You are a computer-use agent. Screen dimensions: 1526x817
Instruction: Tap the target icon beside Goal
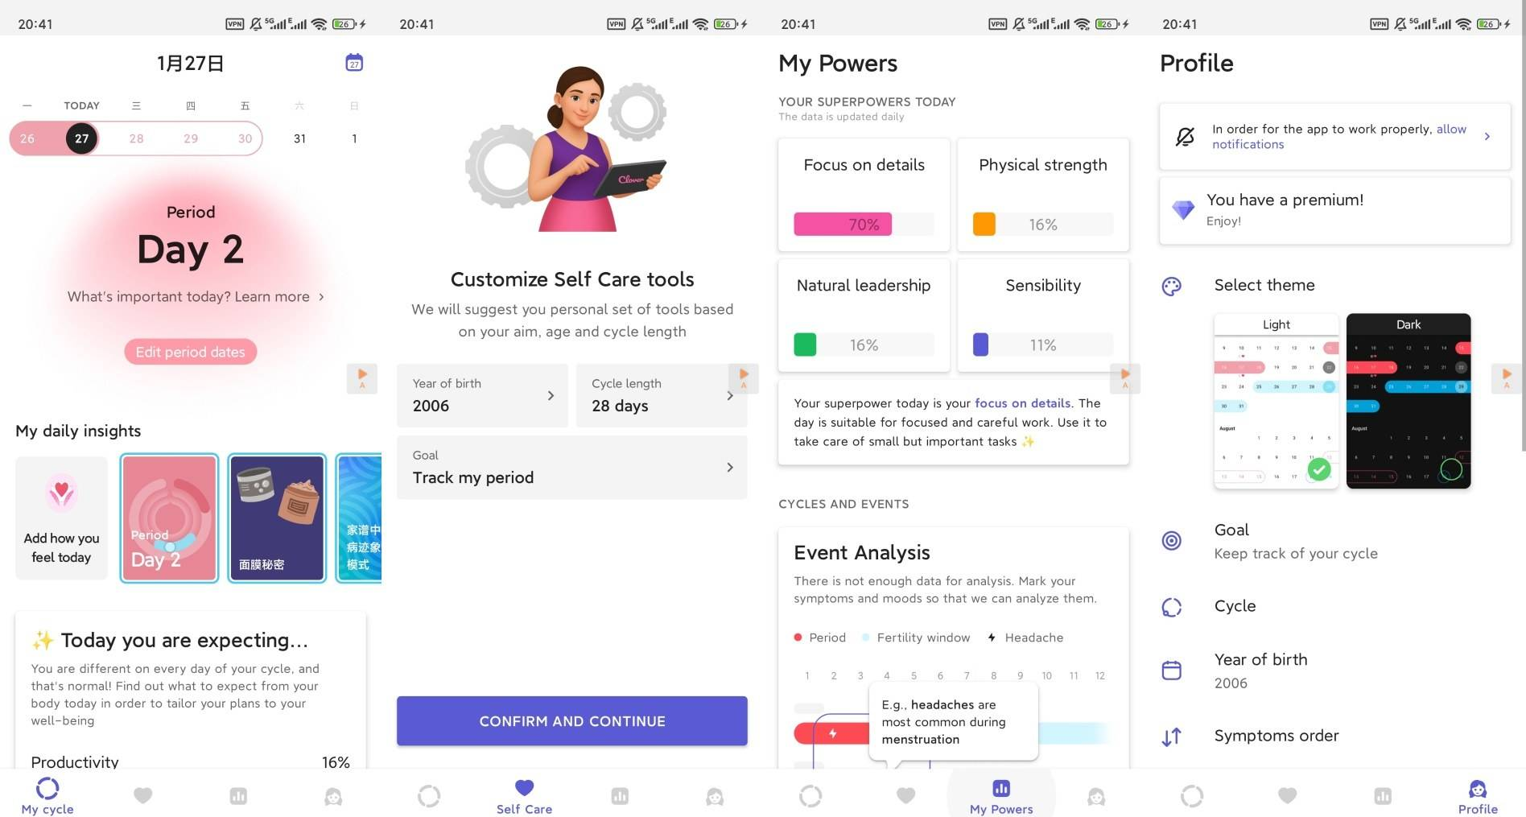tap(1172, 541)
